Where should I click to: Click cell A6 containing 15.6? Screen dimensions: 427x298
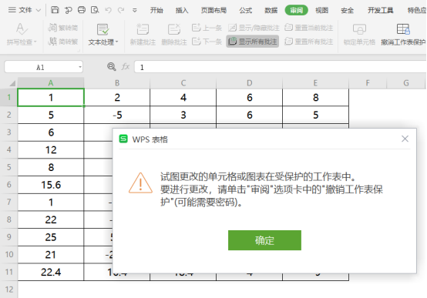click(51, 185)
